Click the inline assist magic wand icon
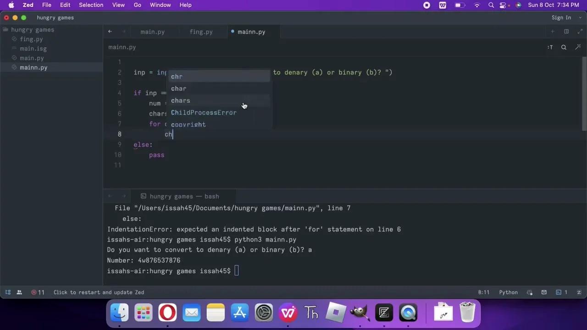Image resolution: width=587 pixels, height=330 pixels. click(x=577, y=47)
